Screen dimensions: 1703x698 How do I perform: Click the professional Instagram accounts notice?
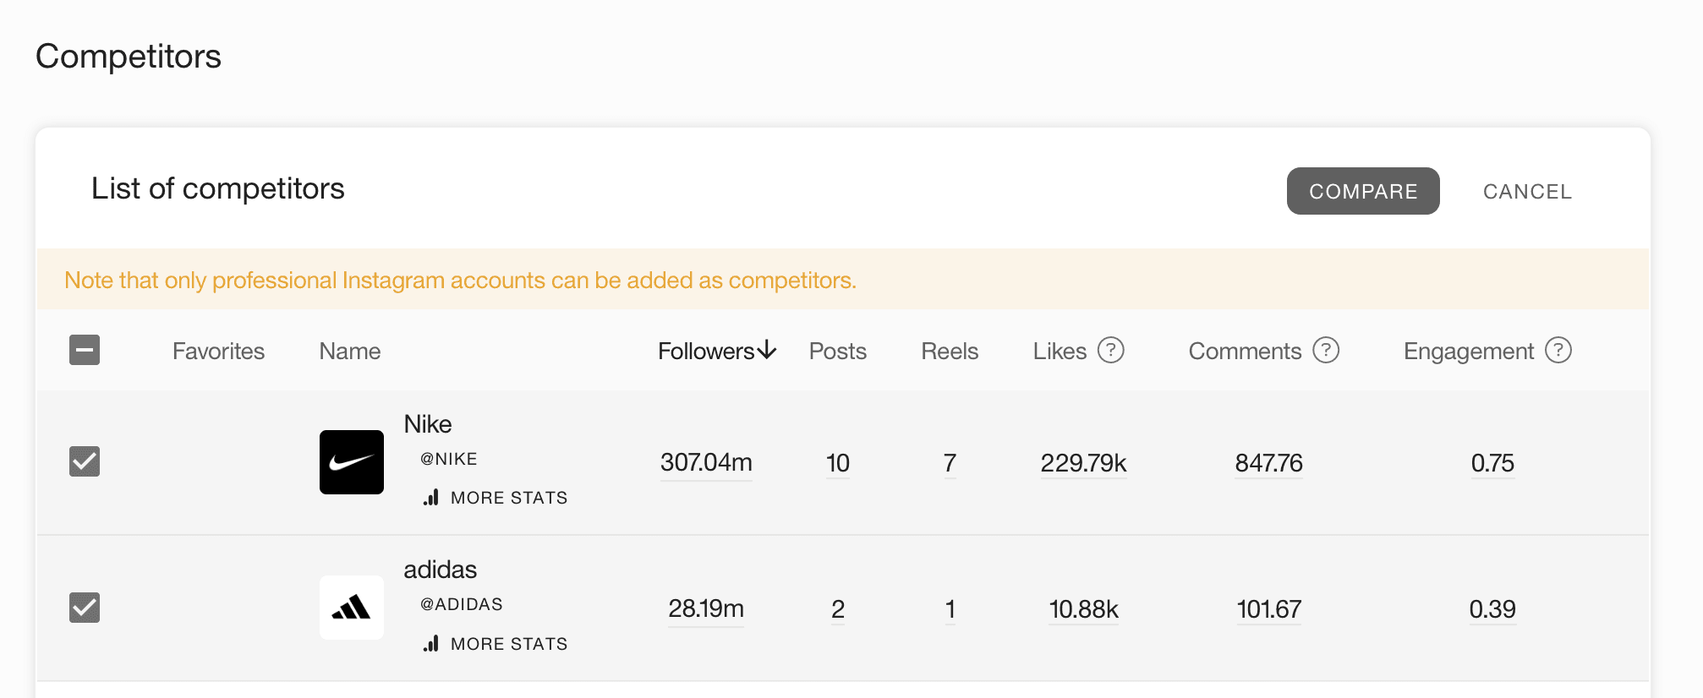tap(460, 281)
